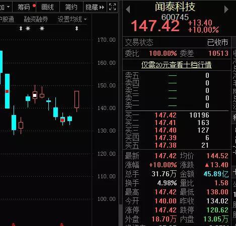Click the 最低 value 138.00
The image size is (236, 226).
click(217, 192)
